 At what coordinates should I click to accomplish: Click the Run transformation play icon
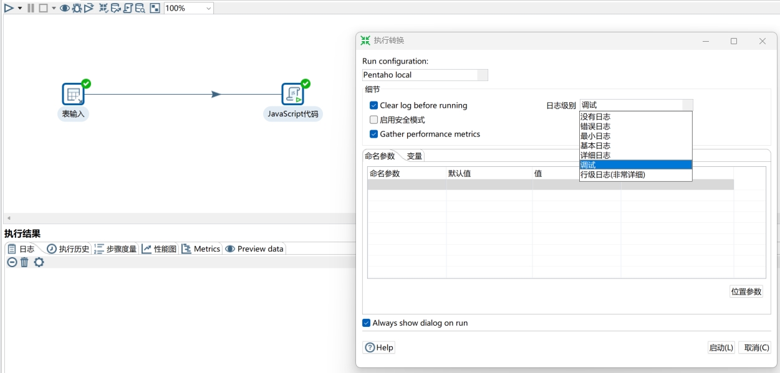9,8
